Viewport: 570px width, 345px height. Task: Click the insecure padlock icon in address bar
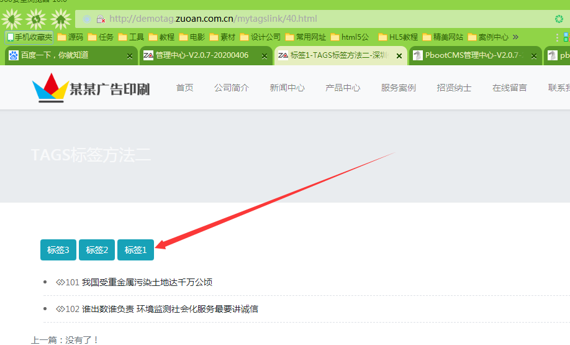pos(100,19)
